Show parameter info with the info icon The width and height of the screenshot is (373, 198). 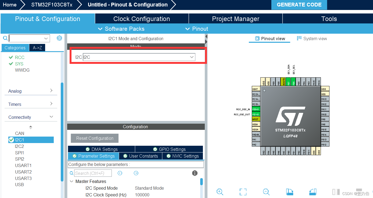[x=195, y=173]
